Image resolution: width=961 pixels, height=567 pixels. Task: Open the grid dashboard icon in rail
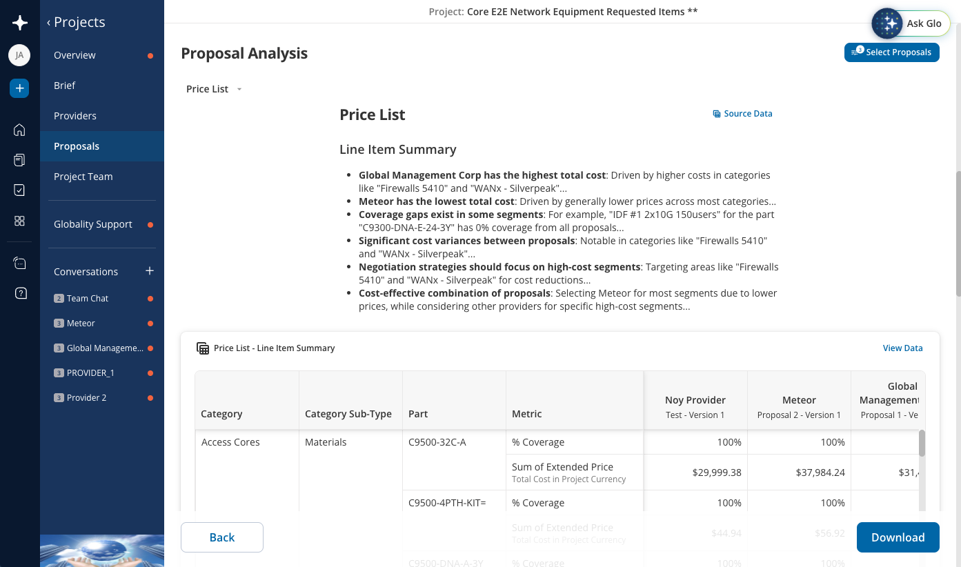click(x=19, y=221)
